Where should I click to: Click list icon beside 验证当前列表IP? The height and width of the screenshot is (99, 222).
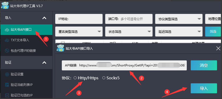7,85
